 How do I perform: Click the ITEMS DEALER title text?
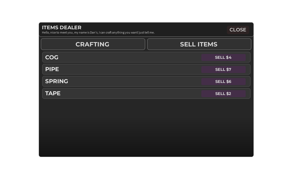62,28
